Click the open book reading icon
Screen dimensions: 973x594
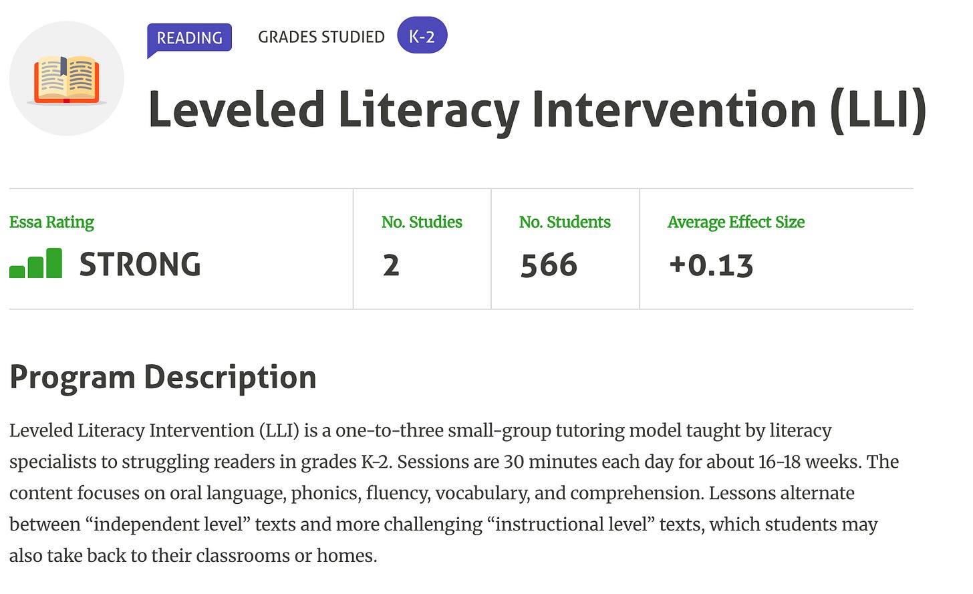point(67,80)
